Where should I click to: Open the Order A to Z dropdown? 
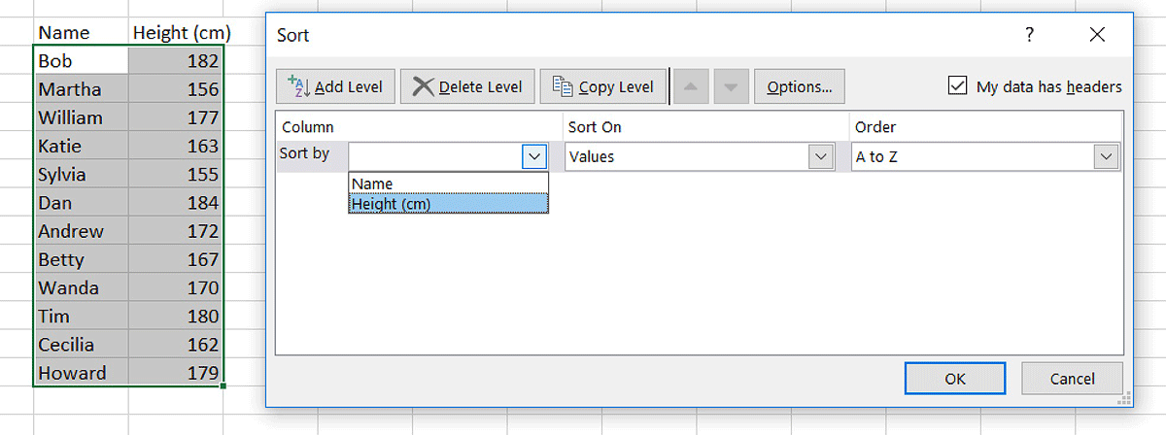pyautogui.click(x=1106, y=156)
